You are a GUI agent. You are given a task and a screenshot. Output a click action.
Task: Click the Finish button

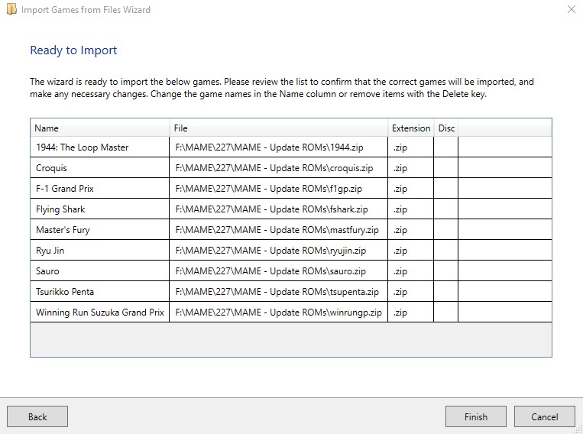(475, 416)
